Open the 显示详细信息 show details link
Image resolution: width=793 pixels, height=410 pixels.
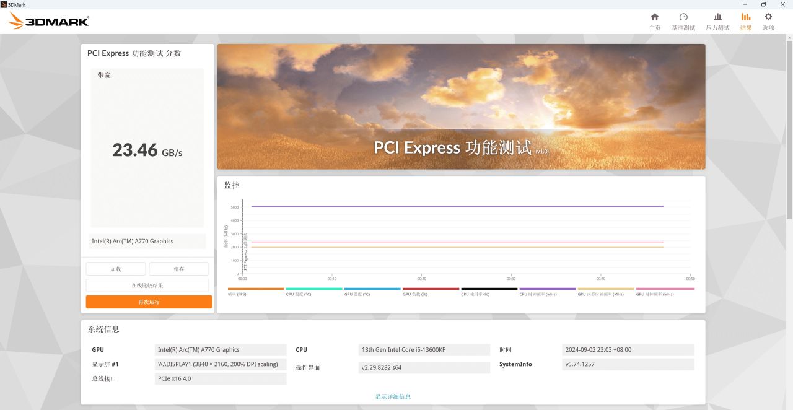pyautogui.click(x=393, y=396)
